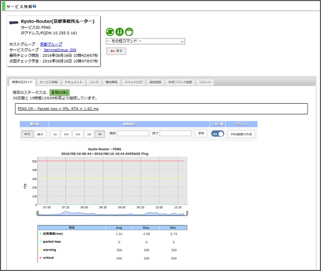
Task: Click the 応答速度(ms) legend entry
Action: pyautogui.click(x=51, y=234)
